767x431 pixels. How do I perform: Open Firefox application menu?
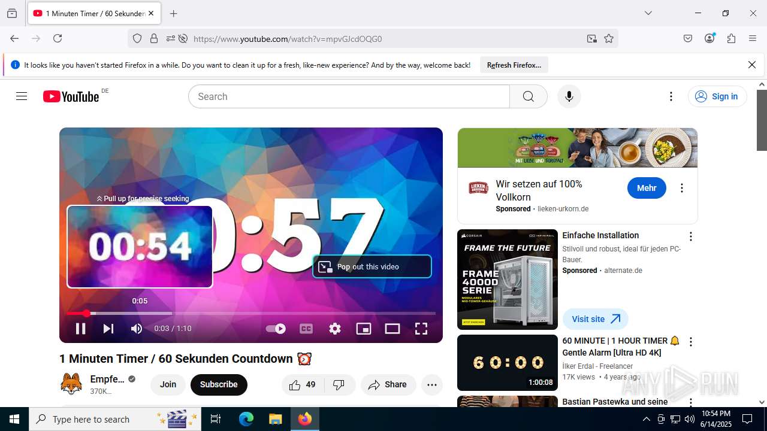pyautogui.click(x=753, y=38)
